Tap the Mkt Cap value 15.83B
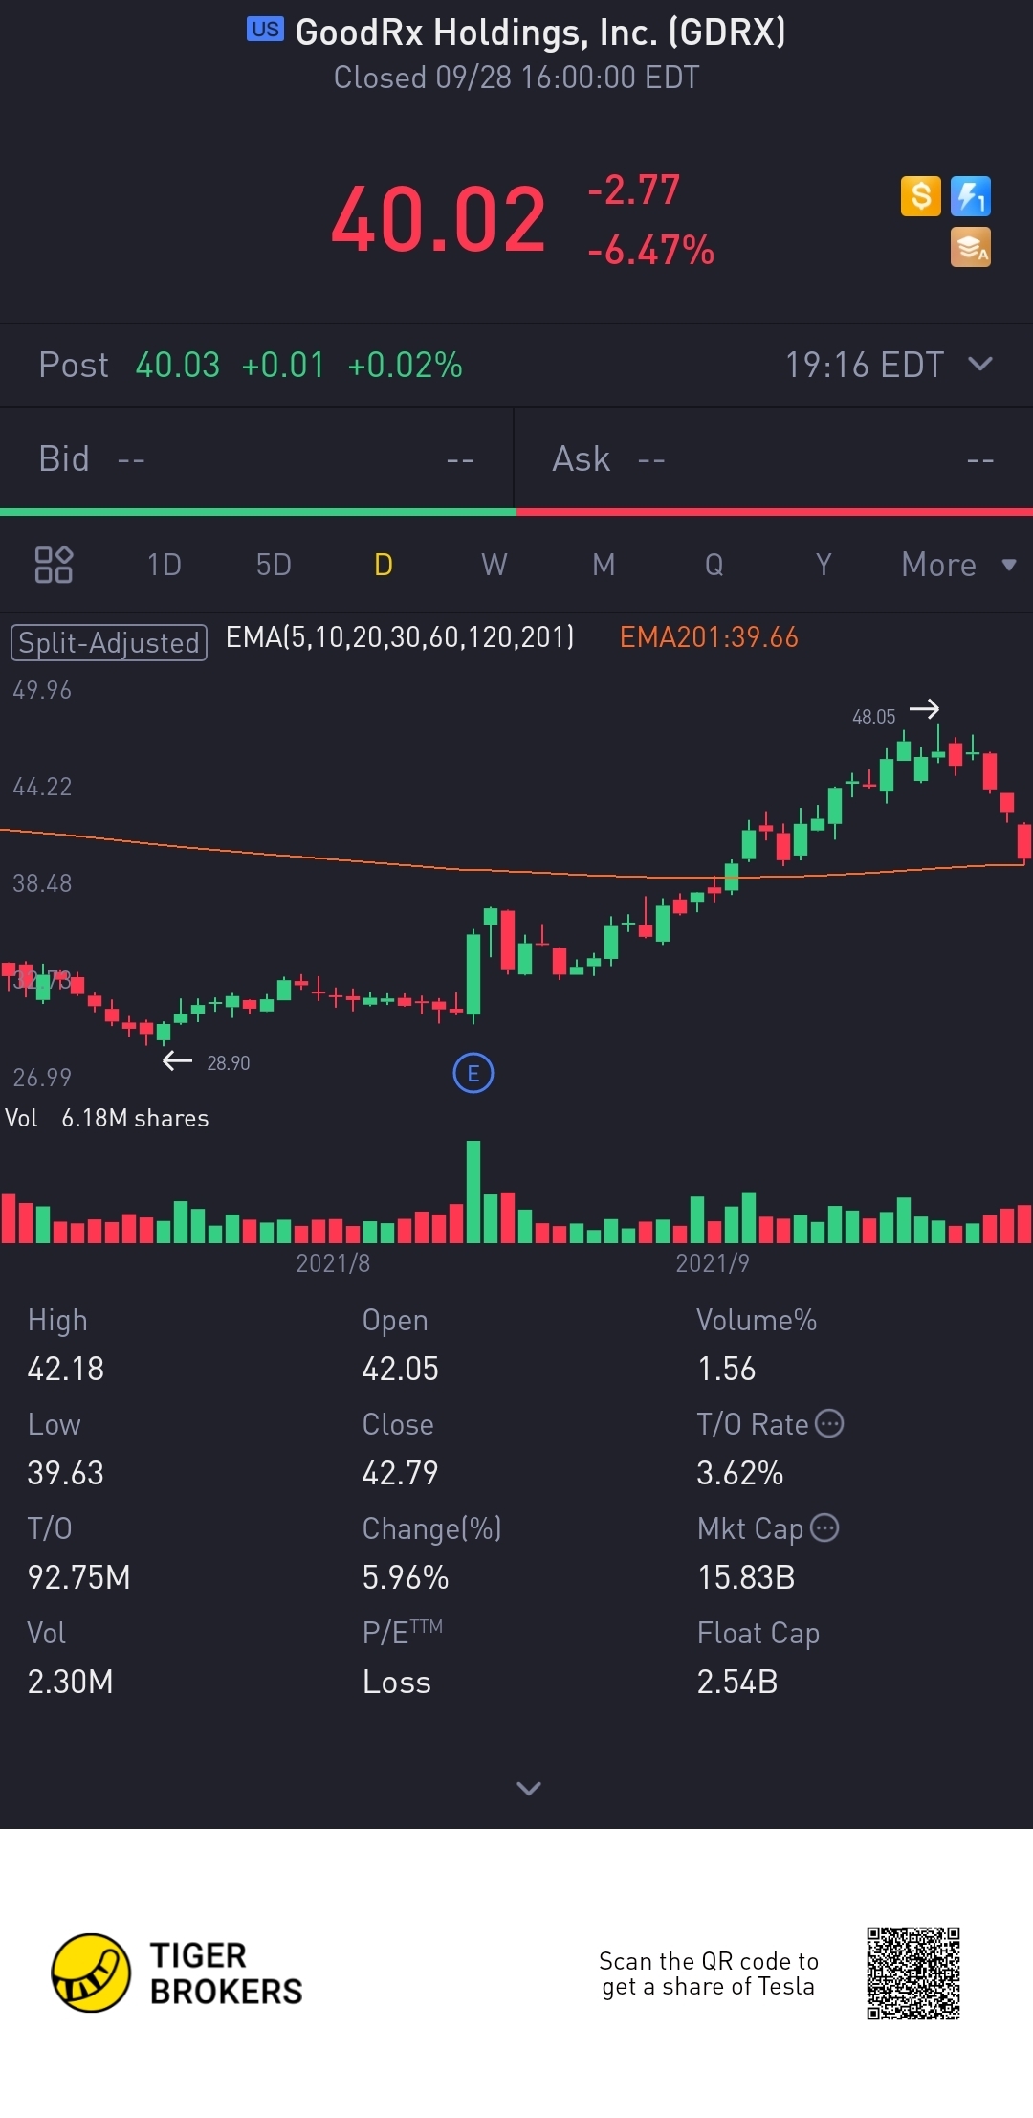This screenshot has height=2118, width=1033. [x=746, y=1577]
